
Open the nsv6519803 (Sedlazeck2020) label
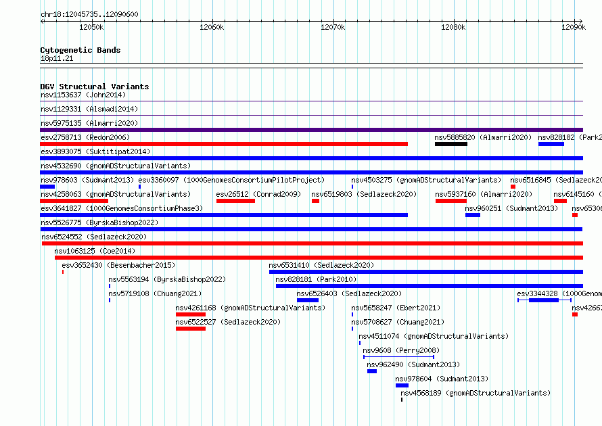[364, 194]
